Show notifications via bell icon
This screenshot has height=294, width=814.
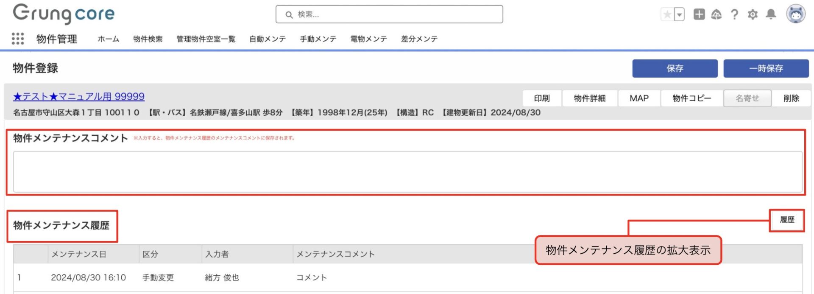click(x=771, y=14)
